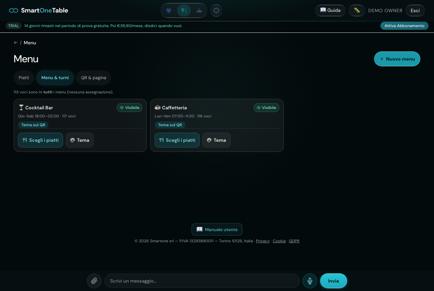Image resolution: width=434 pixels, height=291 pixels.
Task: Open Tema for Caffetteria menu
Action: click(x=216, y=140)
